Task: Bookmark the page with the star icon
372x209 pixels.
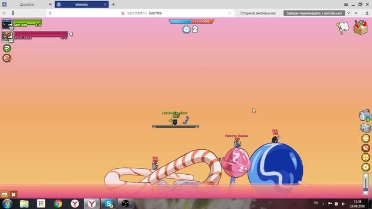Action: (x=229, y=13)
